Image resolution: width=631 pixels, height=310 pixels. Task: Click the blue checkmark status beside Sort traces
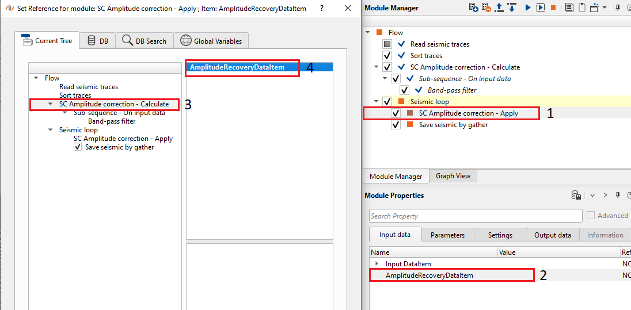[401, 55]
